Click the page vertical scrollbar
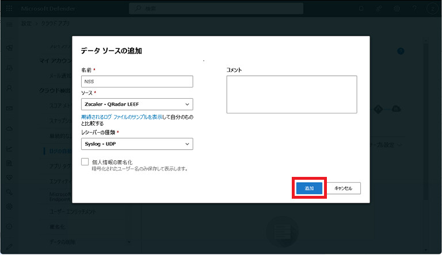This screenshot has width=442, height=255. click(426, 121)
